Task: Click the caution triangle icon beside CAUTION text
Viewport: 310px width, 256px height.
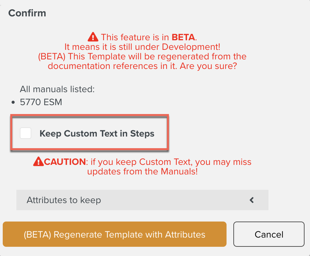Action: (38, 161)
